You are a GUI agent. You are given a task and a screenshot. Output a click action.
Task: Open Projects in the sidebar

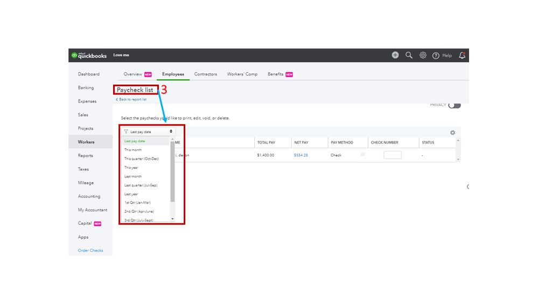tap(86, 128)
